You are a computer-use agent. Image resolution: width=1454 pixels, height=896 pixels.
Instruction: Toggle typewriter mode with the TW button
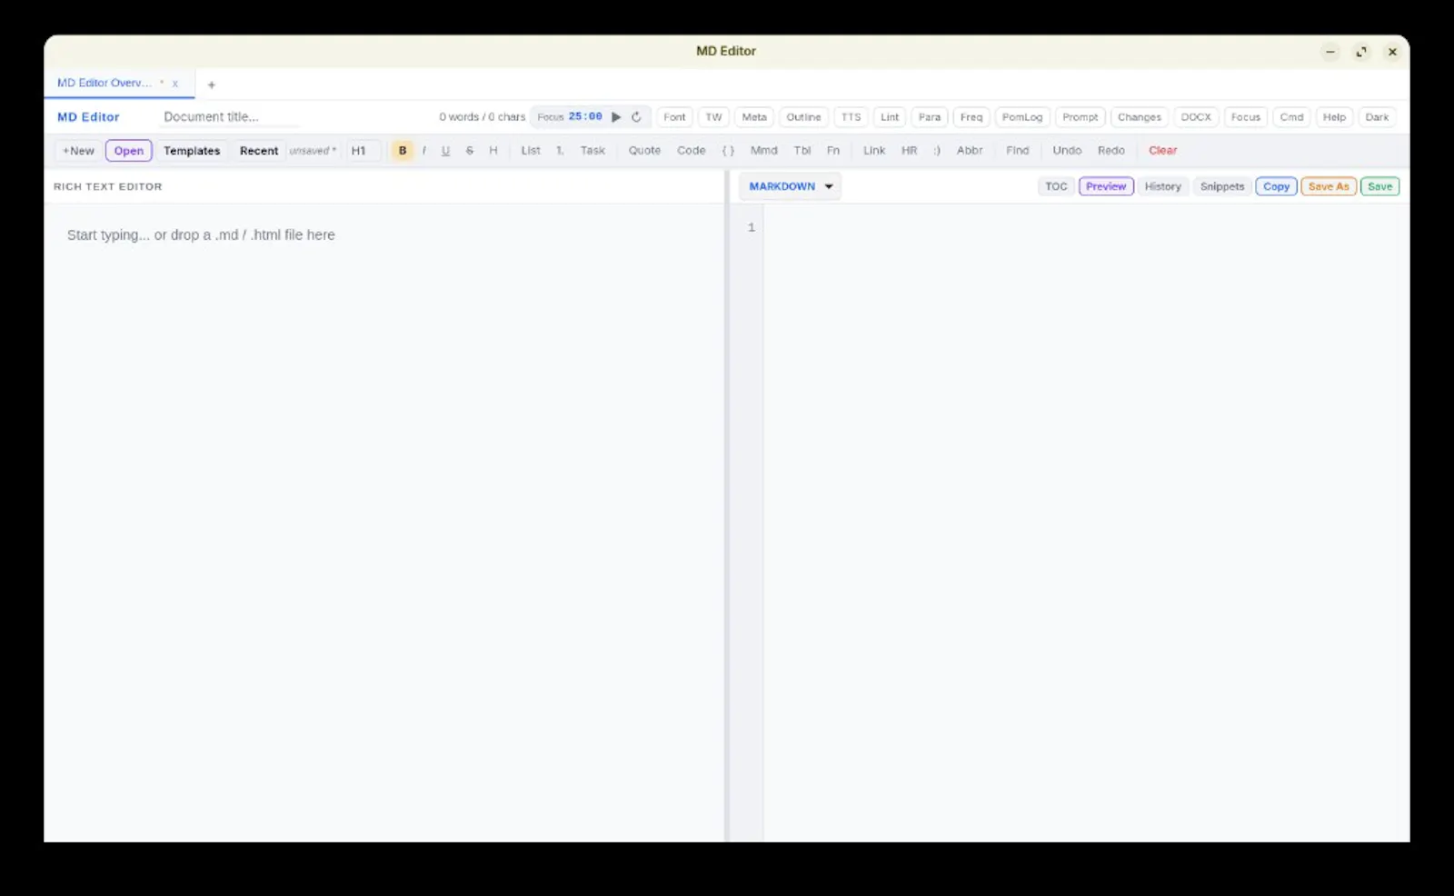(x=713, y=117)
